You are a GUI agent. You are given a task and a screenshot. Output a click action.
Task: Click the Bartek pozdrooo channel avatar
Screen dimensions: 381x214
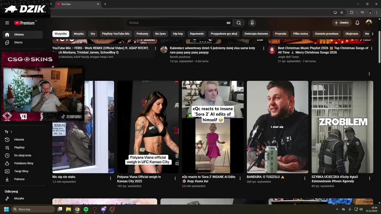pos(164,49)
